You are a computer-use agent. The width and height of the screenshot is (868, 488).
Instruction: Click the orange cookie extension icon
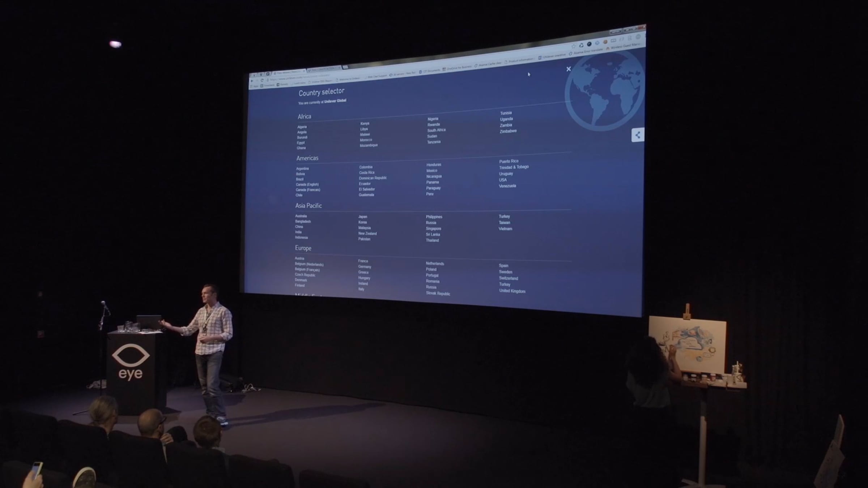coord(605,42)
